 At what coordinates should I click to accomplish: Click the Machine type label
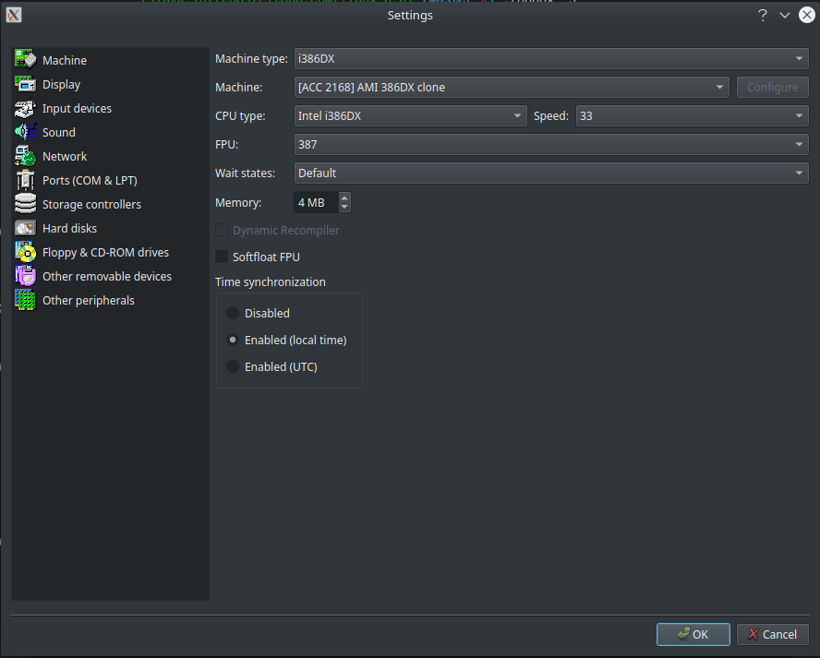click(x=251, y=58)
